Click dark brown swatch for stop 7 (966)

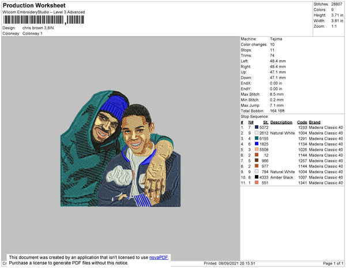pos(257,161)
